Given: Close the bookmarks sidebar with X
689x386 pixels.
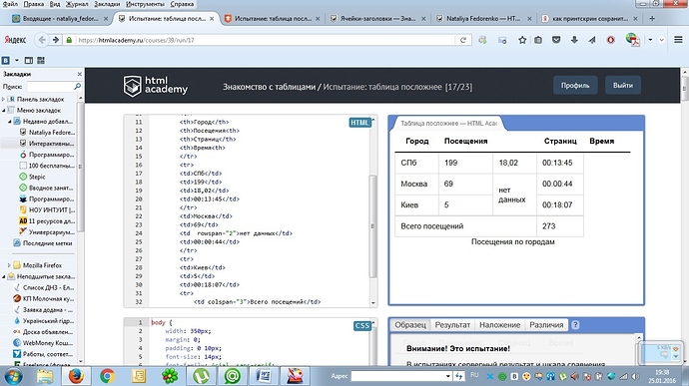Looking at the screenshot, I should (80, 74).
